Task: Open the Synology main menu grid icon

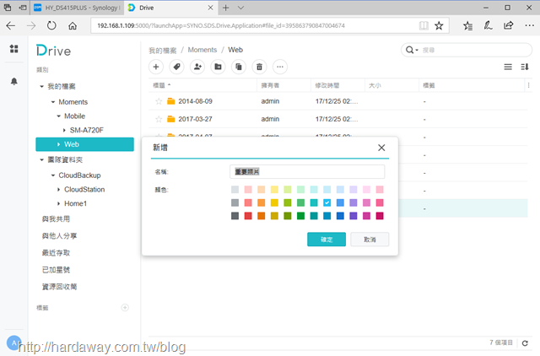Action: tap(14, 49)
